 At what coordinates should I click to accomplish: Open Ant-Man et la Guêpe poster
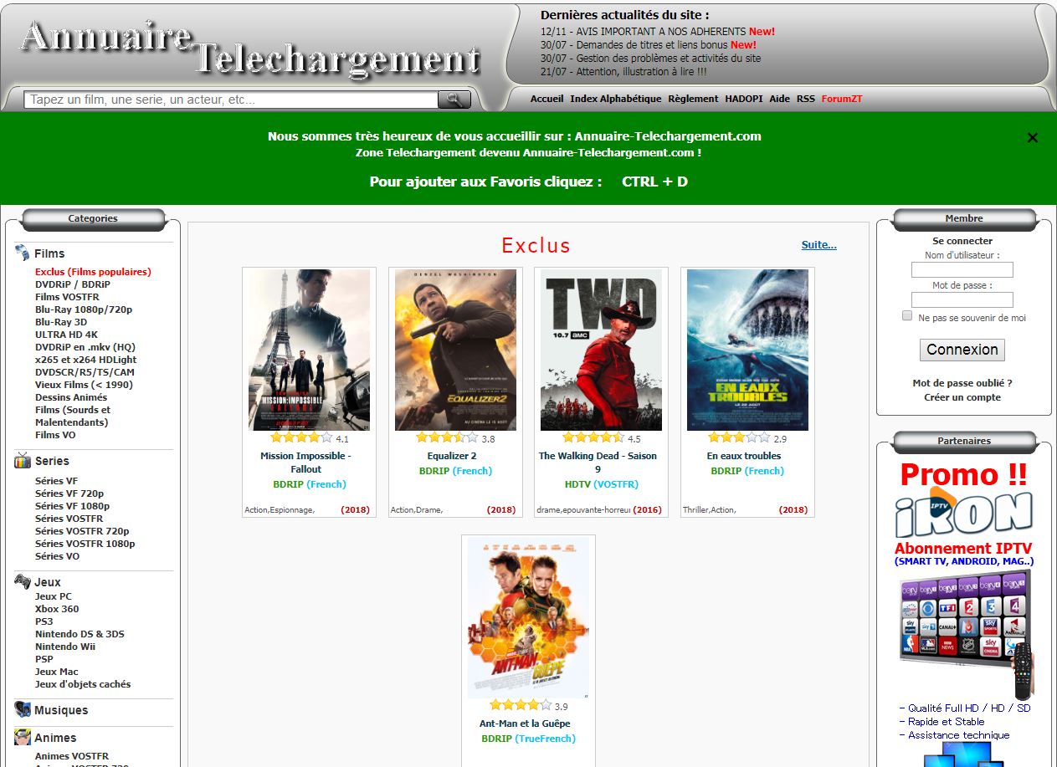(528, 617)
